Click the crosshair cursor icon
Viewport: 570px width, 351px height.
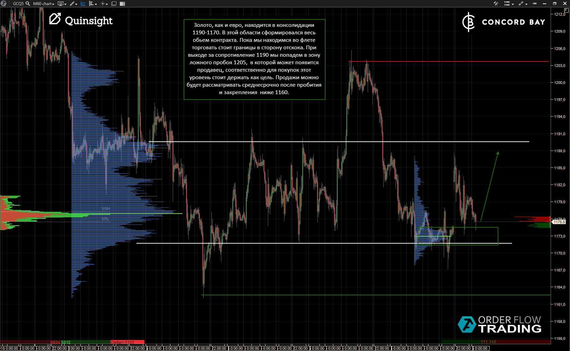(x=103, y=3)
